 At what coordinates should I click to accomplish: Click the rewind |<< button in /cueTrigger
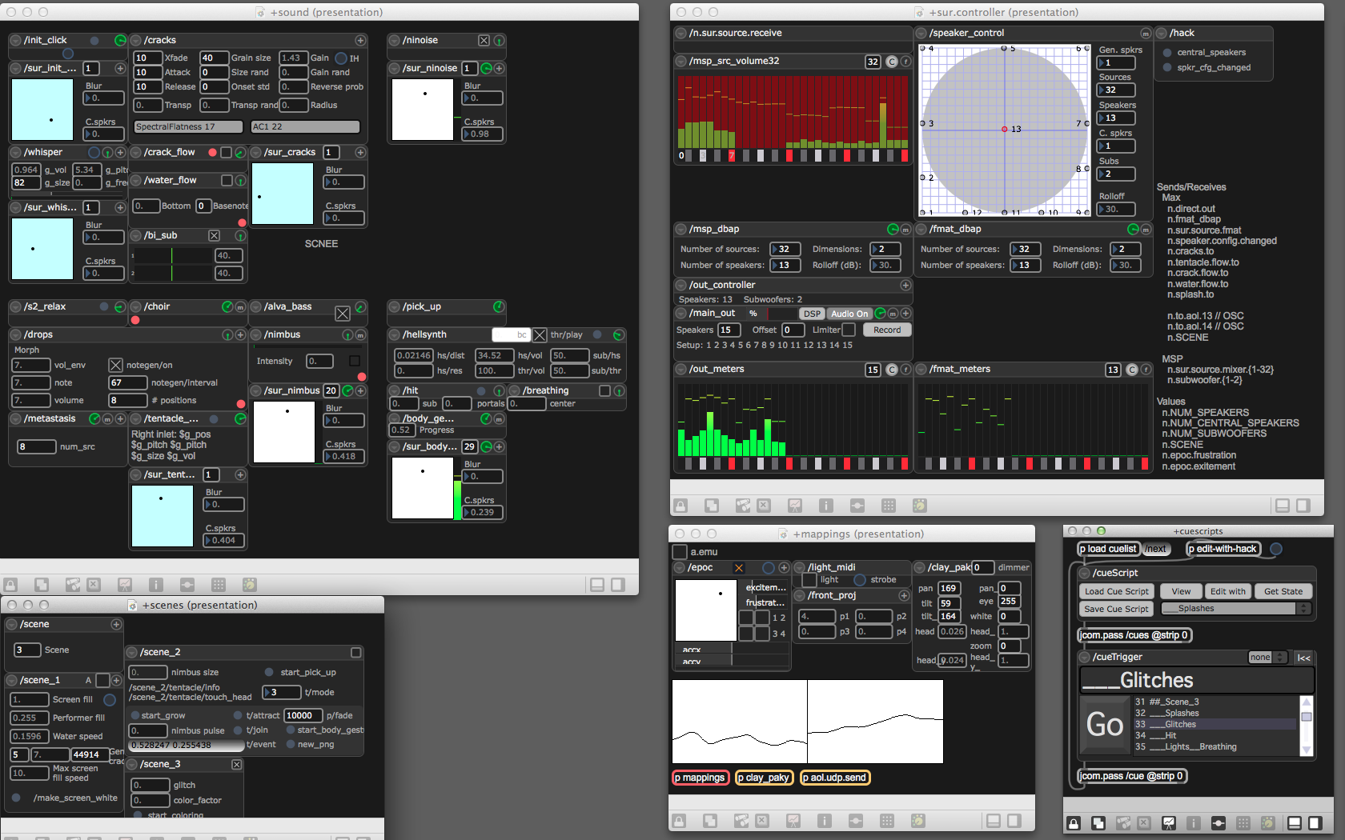pos(1303,658)
